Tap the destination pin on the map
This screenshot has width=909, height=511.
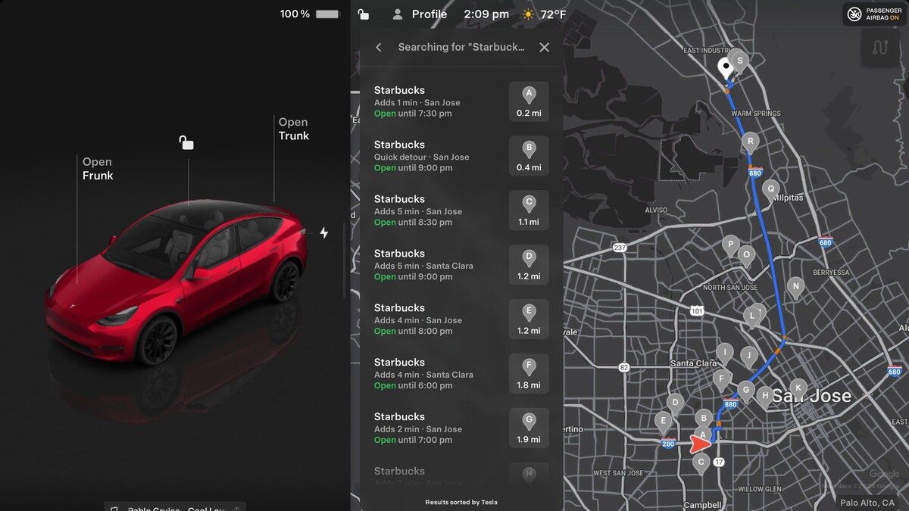tap(726, 68)
